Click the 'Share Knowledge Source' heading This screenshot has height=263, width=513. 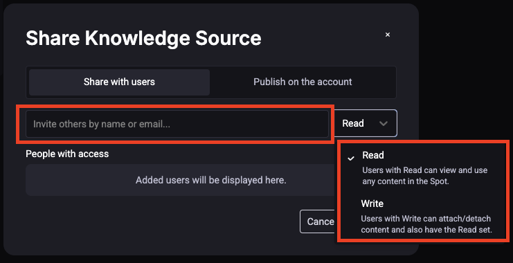click(x=143, y=38)
